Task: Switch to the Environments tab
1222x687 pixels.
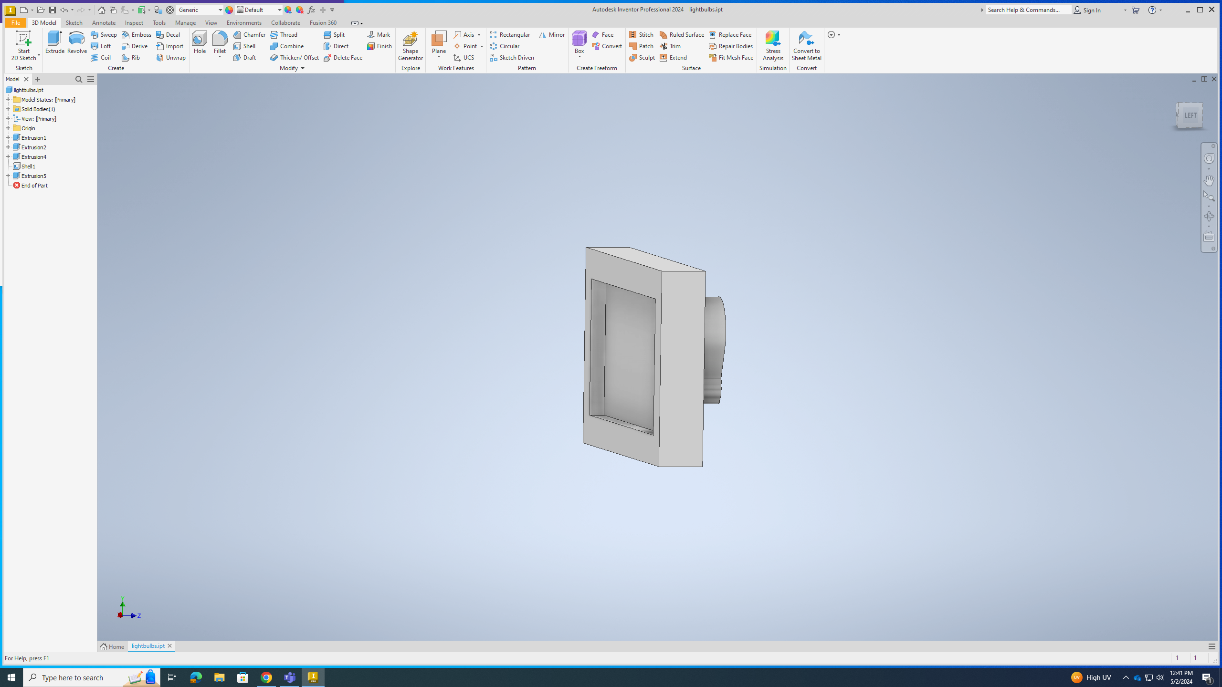Action: [x=244, y=23]
